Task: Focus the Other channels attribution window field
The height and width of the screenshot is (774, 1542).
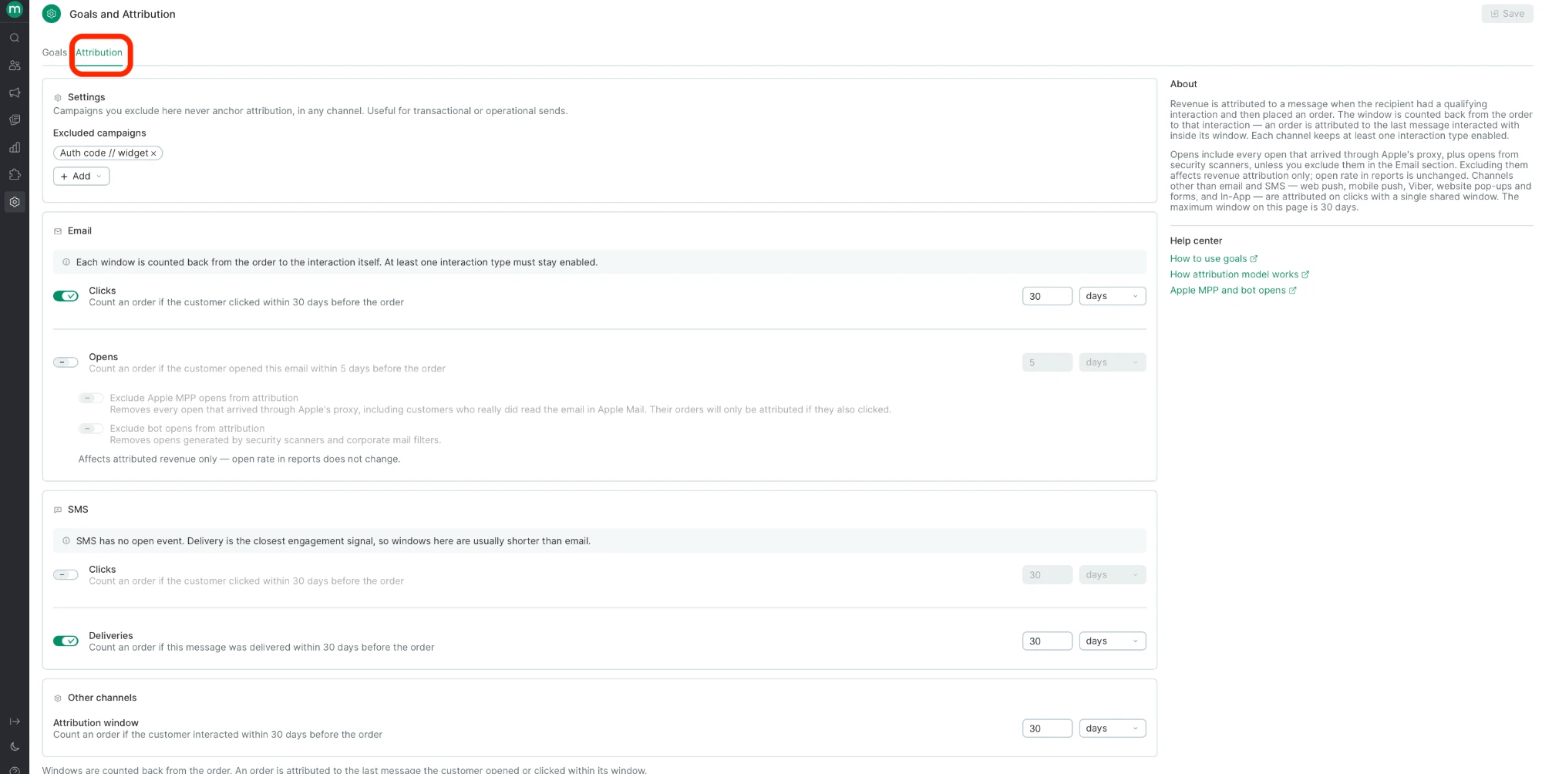Action: tap(1047, 729)
